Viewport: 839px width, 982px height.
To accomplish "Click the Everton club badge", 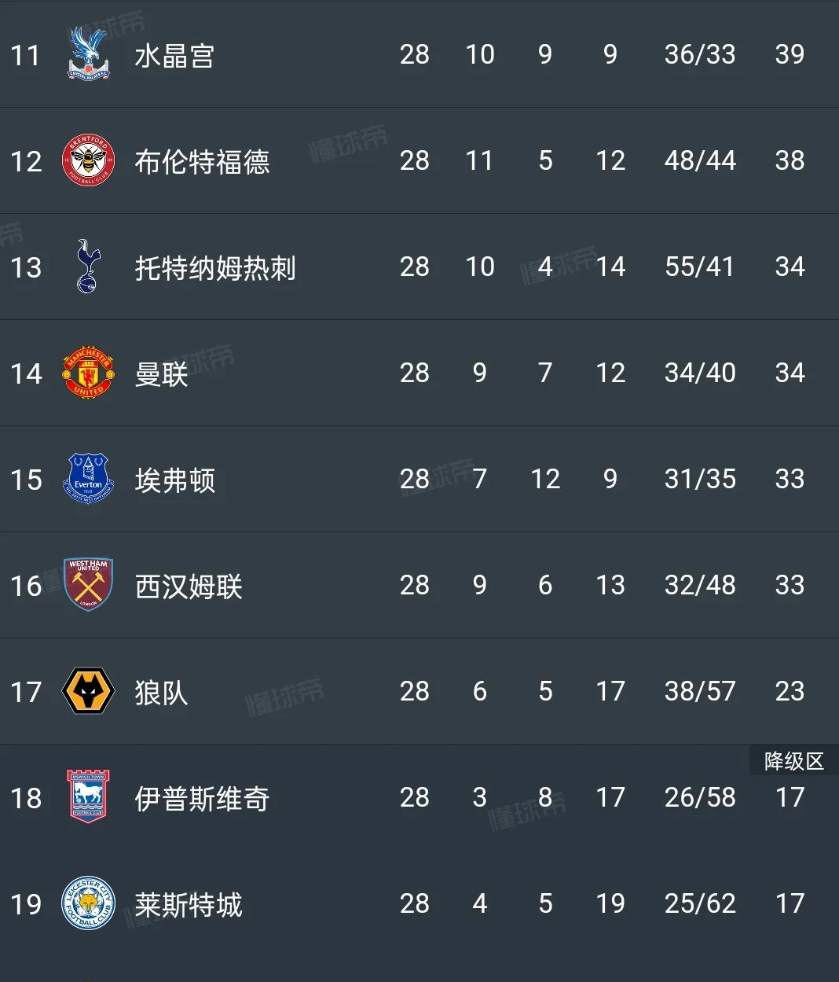I will (87, 480).
